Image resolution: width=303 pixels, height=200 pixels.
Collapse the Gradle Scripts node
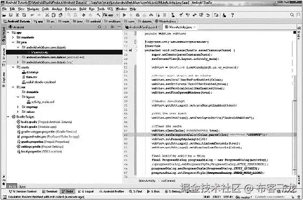coord(8,117)
